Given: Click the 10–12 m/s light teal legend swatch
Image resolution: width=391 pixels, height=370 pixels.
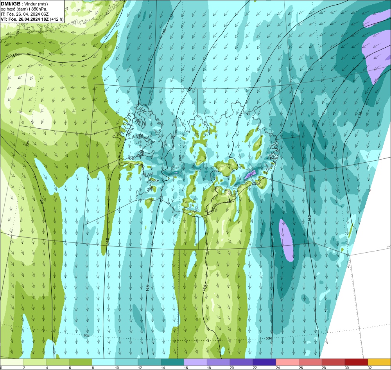Looking at the screenshot, I should [126, 362].
